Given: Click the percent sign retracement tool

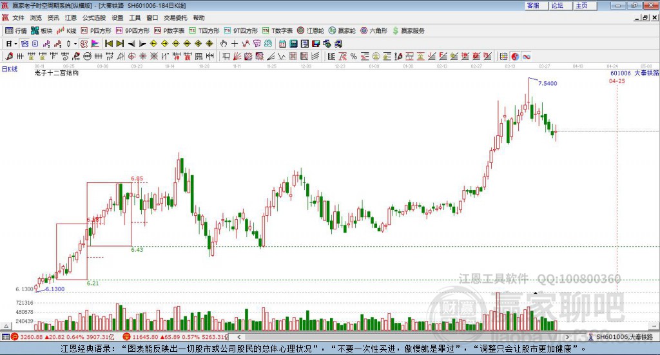Looking at the screenshot, I should [354, 56].
